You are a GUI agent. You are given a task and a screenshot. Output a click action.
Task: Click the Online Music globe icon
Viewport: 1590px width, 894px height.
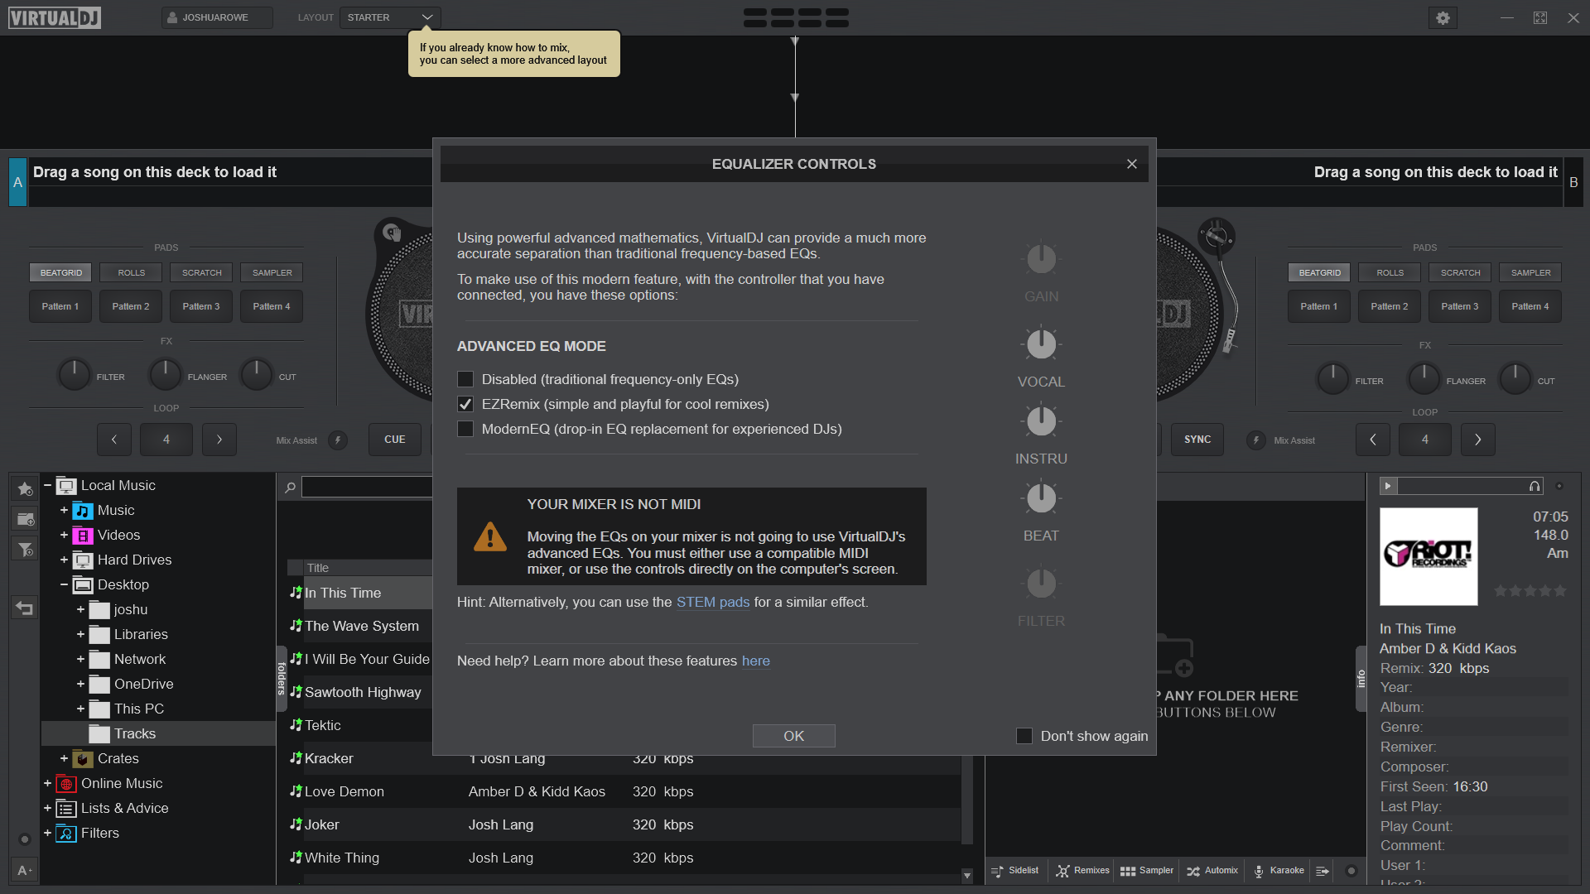click(x=66, y=784)
